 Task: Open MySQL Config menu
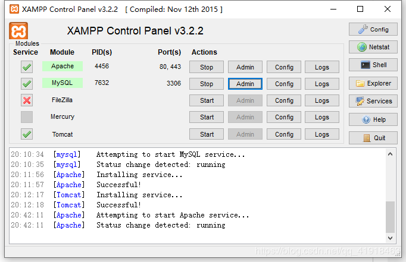(x=284, y=84)
